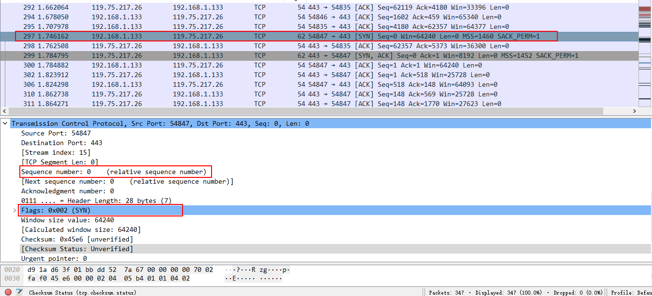652x296 pixels.
Task: Select packet 292 in packet list
Action: (x=319, y=7)
